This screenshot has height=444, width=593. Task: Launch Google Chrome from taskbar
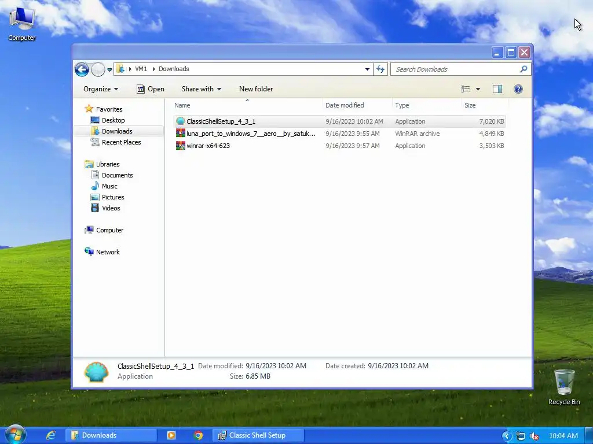[x=198, y=435]
